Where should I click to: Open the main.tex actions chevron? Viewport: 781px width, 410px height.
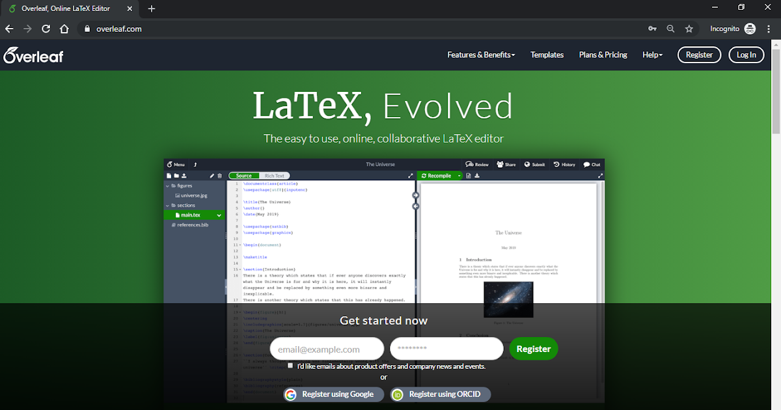(x=219, y=215)
